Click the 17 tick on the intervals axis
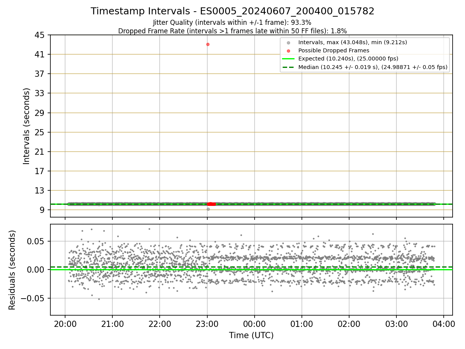 pyautogui.click(x=40, y=171)
